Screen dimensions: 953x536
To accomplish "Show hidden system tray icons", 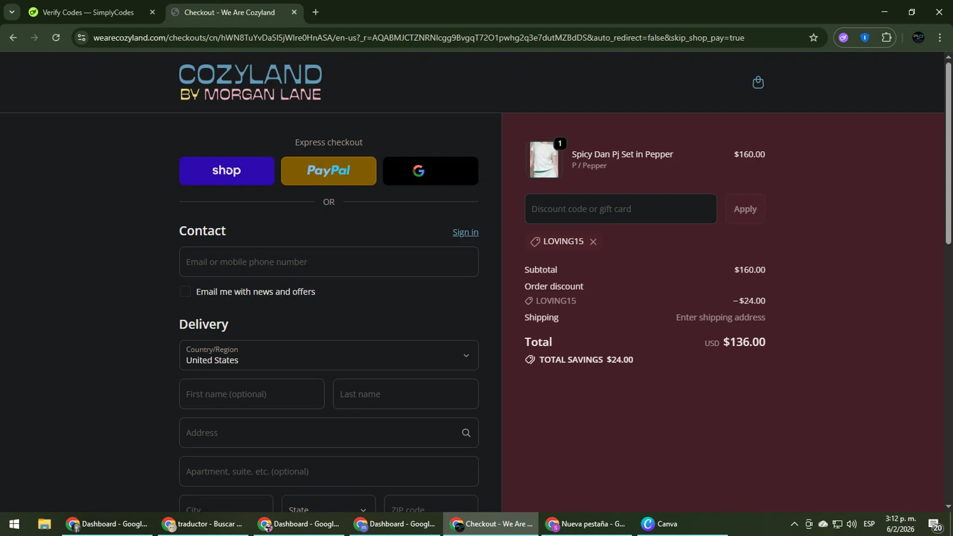I will pos(794,524).
